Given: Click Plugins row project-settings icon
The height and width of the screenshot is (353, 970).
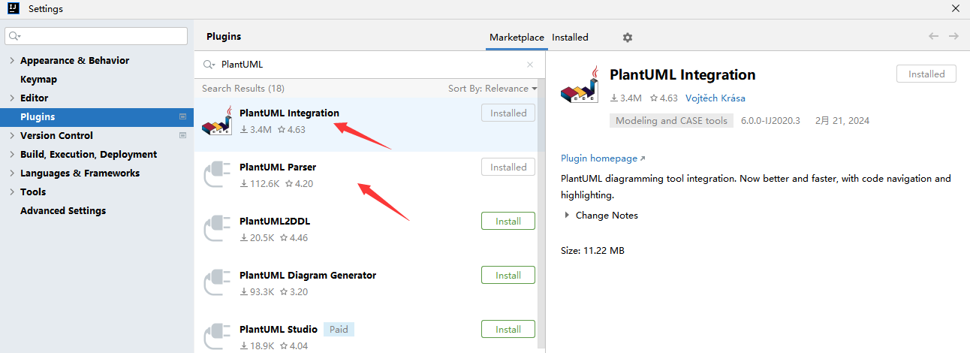Looking at the screenshot, I should [x=182, y=116].
